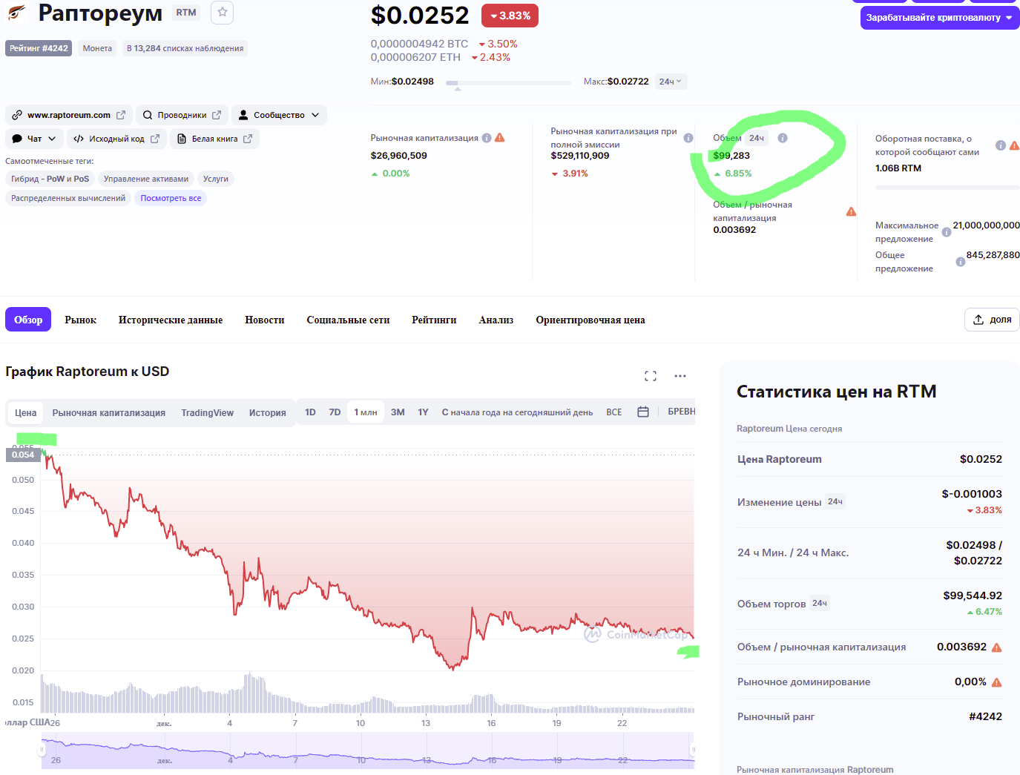Click the доля share button
The width and height of the screenshot is (1020, 775).
(992, 320)
